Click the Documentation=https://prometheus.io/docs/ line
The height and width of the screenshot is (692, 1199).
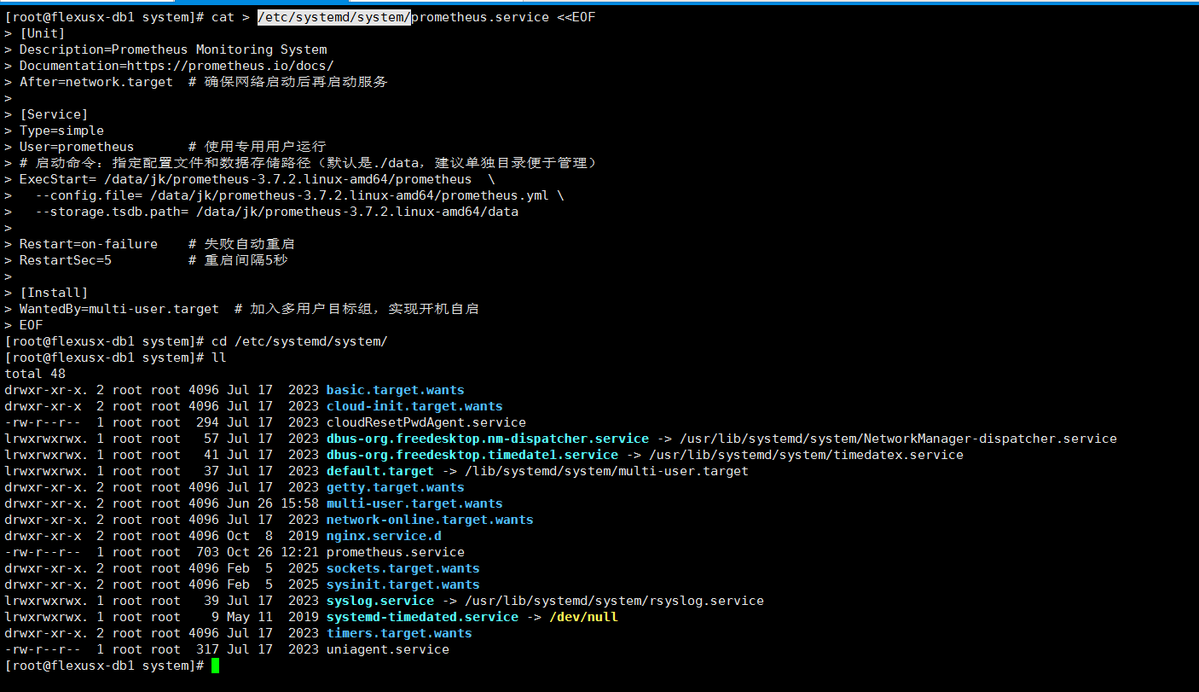point(177,66)
